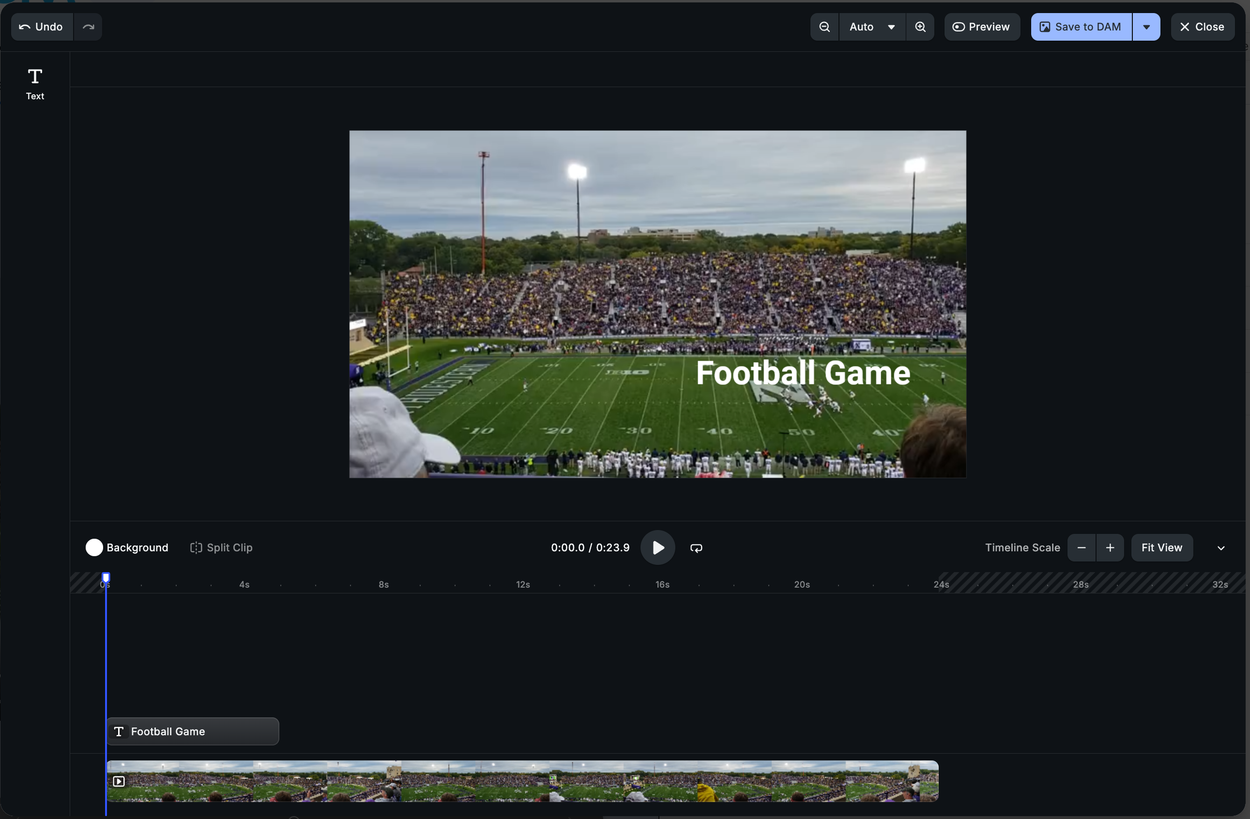Image resolution: width=1250 pixels, height=819 pixels.
Task: Decrease timeline scale with minus button
Action: tap(1082, 547)
